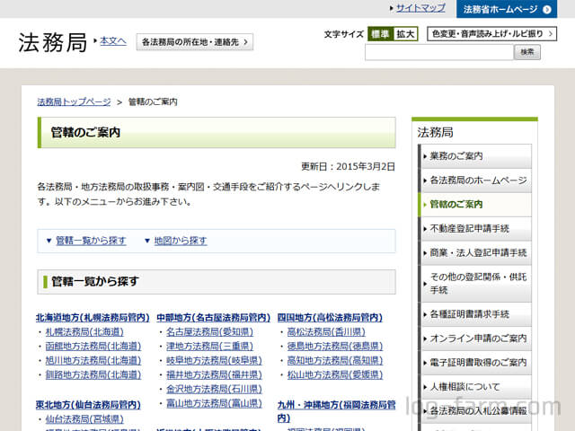This screenshot has height=431, width=575.
Task: Open 高知地方法務局(高知県) link
Action: tap(335, 361)
